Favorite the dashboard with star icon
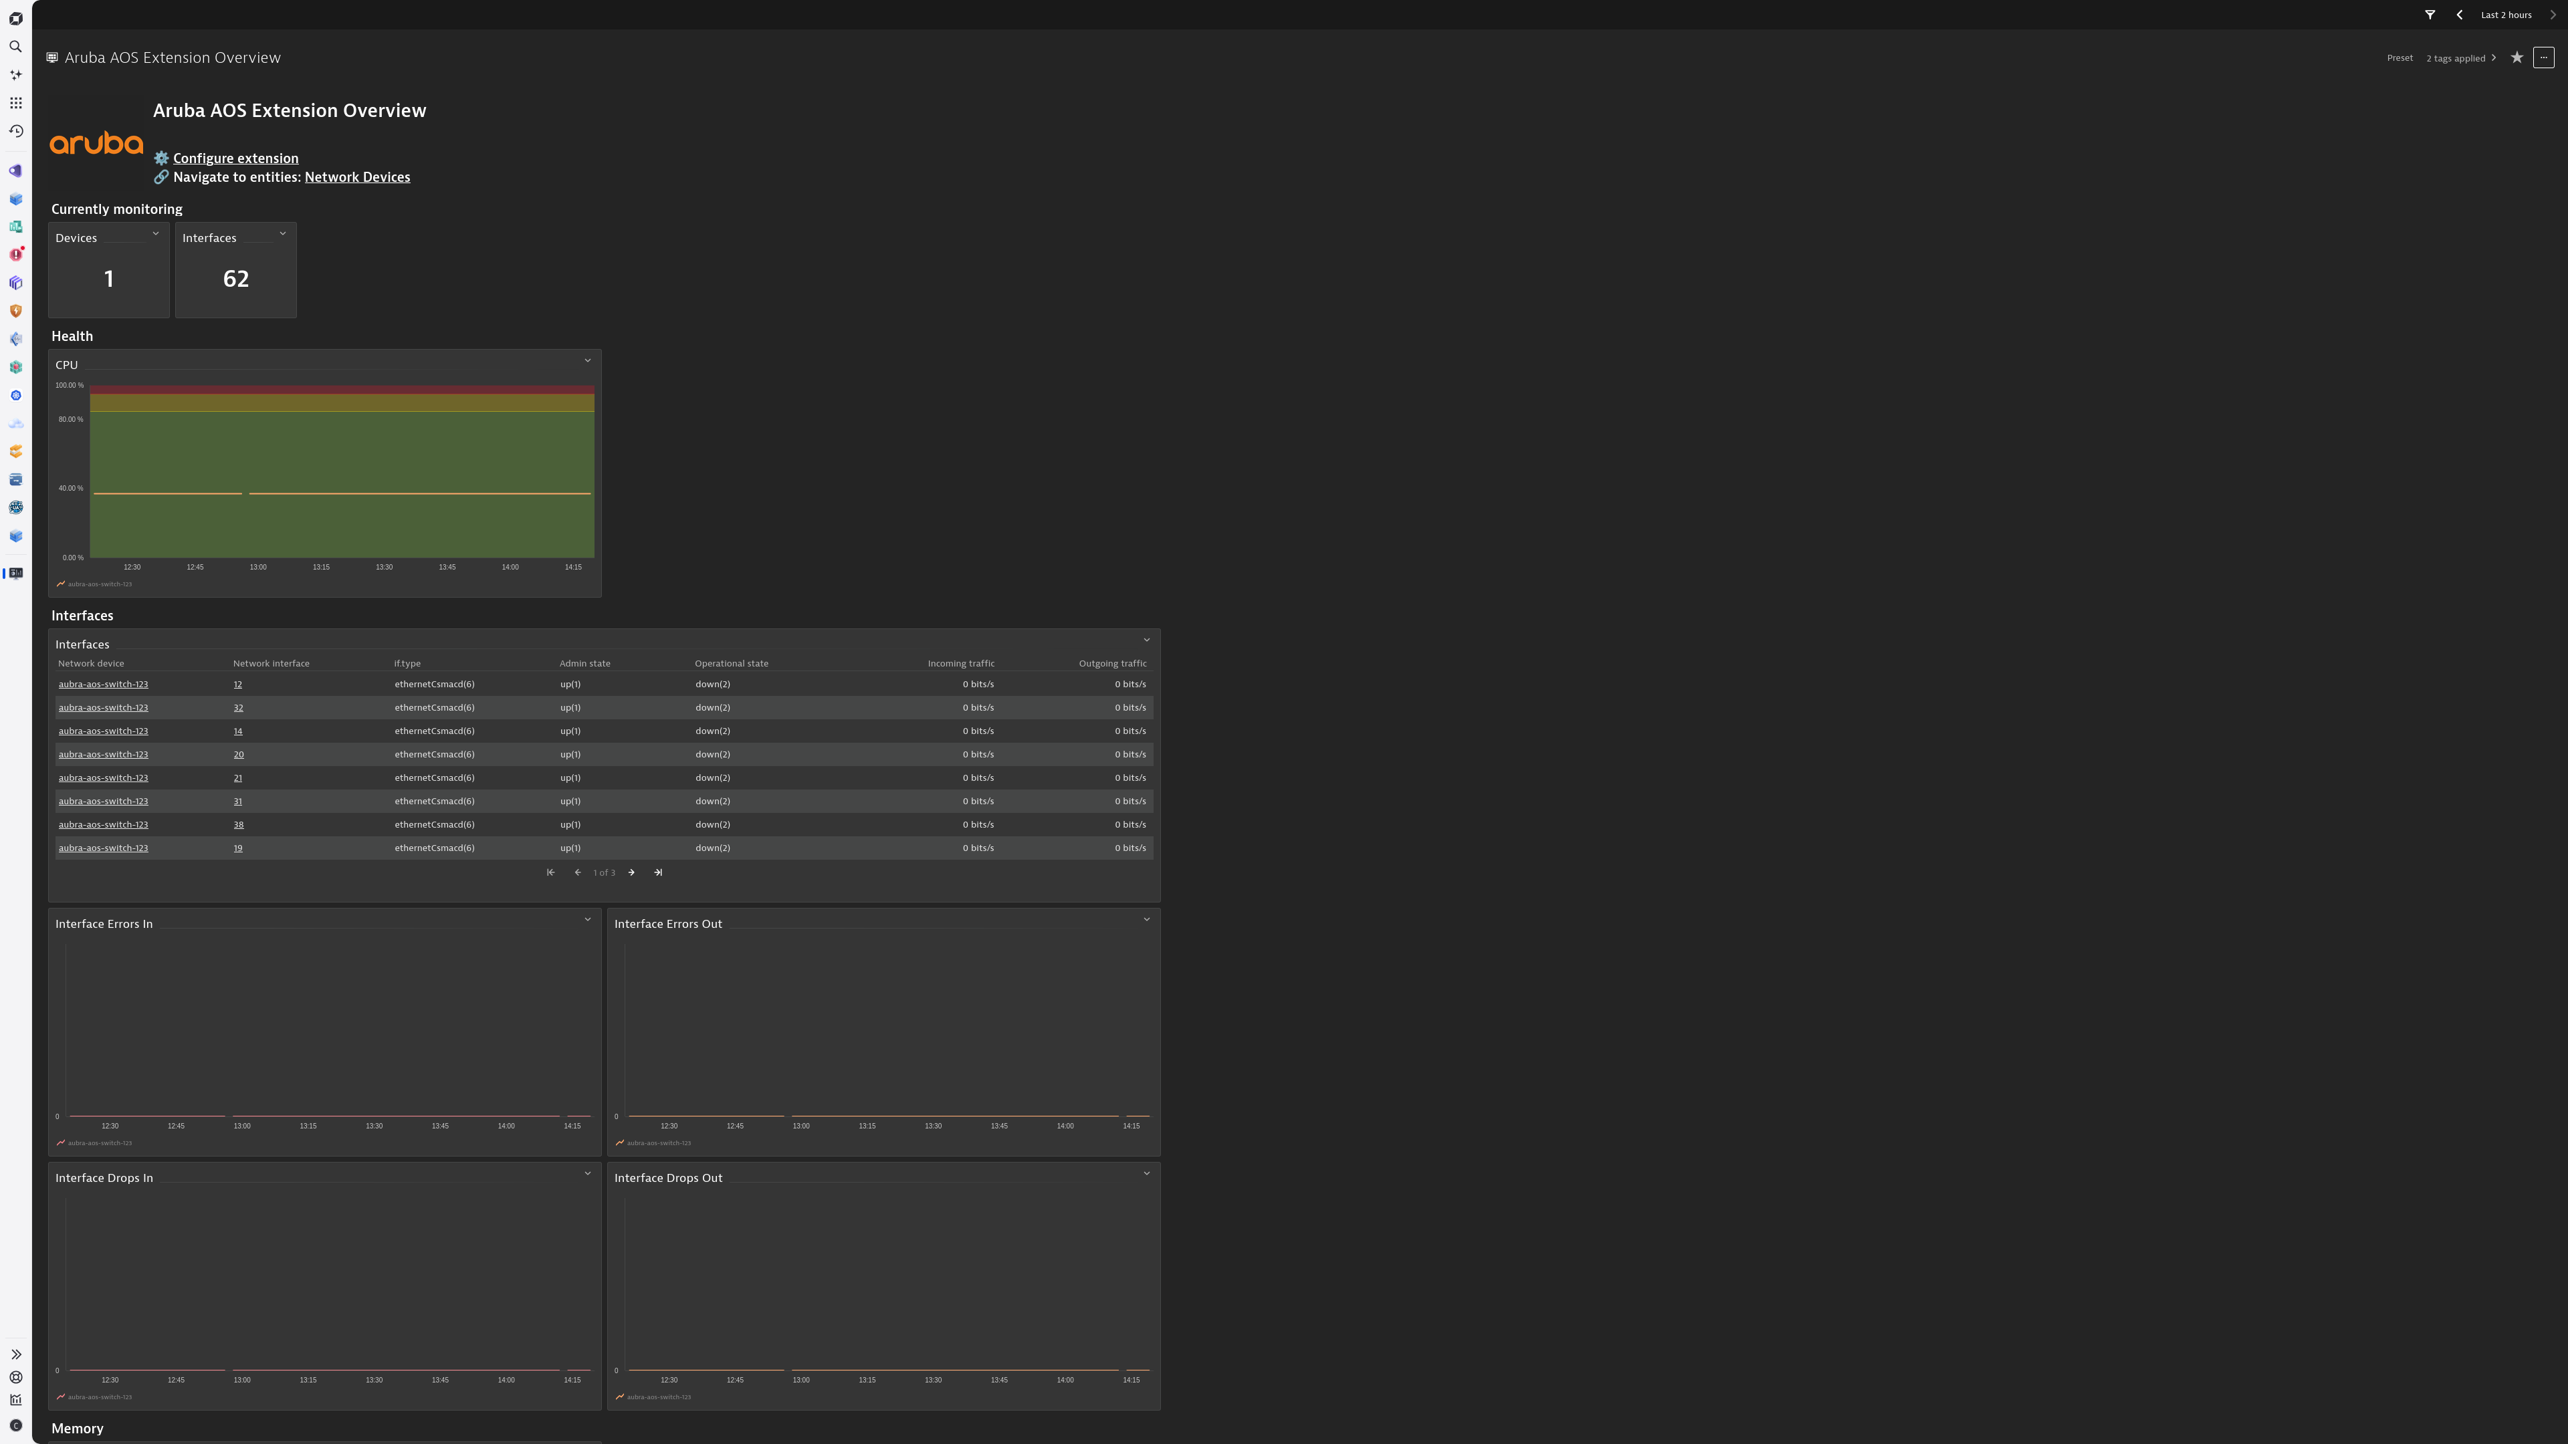The width and height of the screenshot is (2568, 1444). pos(2516,57)
